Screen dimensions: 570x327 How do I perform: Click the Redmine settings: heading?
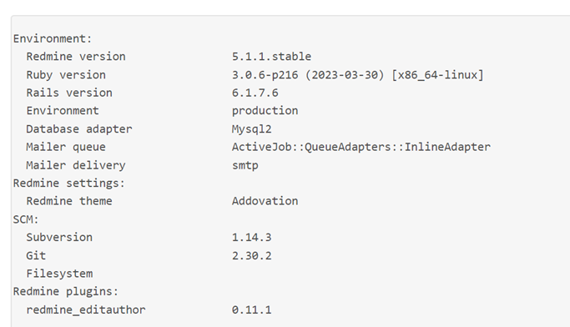click(69, 184)
